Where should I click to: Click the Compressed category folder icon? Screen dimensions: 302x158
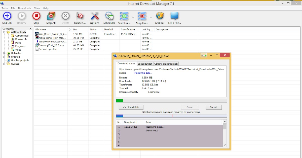(x=13, y=36)
